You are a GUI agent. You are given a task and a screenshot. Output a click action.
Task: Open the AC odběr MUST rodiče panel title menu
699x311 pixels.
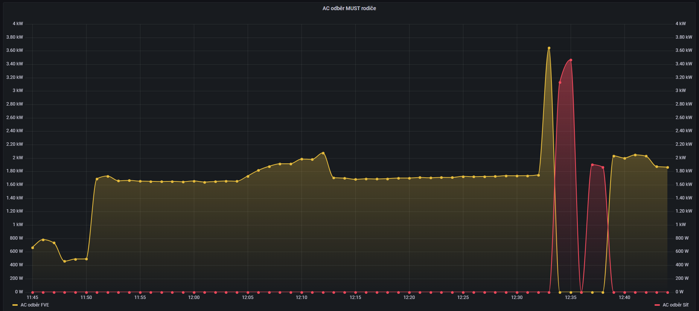click(349, 8)
